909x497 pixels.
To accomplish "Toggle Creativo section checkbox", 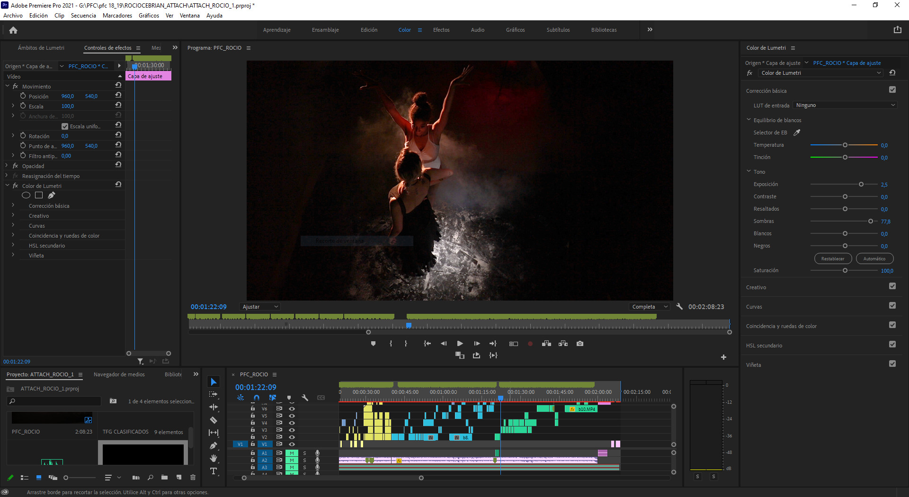I will (x=892, y=286).
